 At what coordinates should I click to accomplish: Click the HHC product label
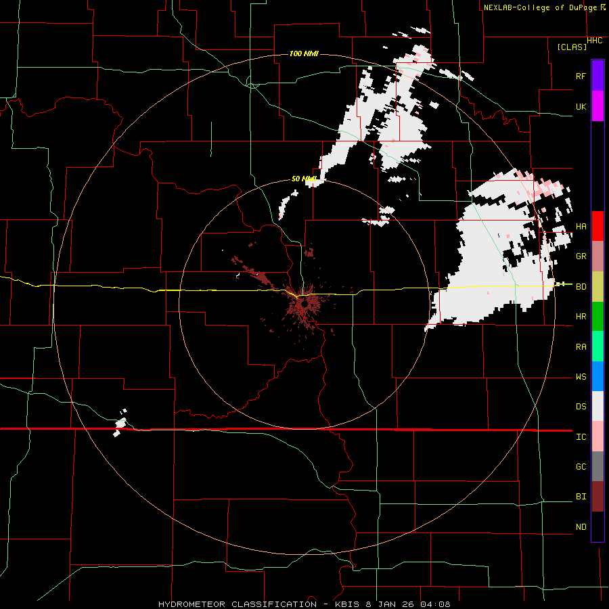594,41
